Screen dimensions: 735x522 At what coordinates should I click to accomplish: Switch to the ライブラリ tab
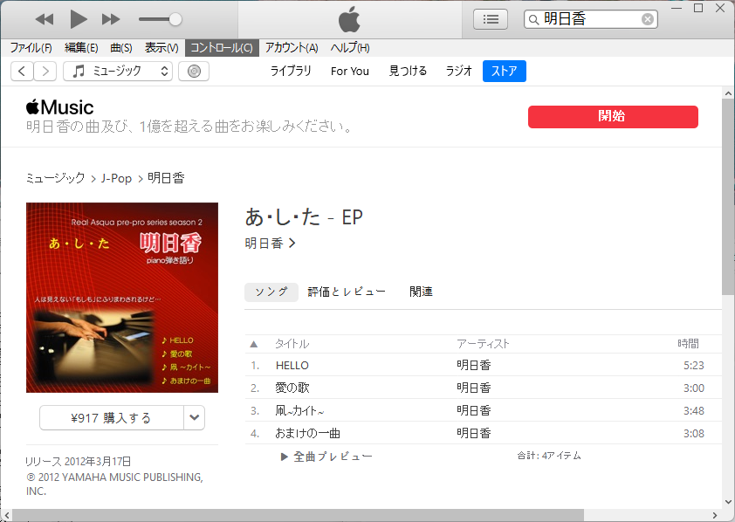(x=291, y=71)
